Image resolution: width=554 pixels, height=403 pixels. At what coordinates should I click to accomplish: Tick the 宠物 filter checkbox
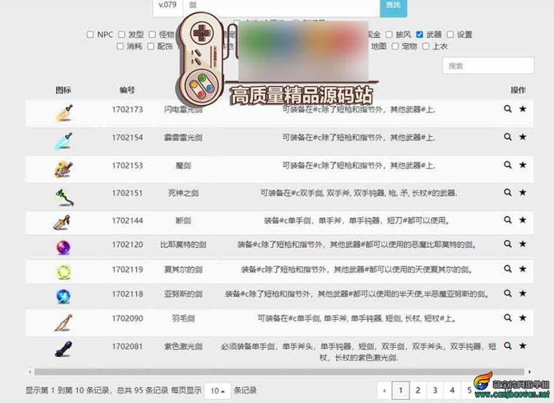pos(395,47)
